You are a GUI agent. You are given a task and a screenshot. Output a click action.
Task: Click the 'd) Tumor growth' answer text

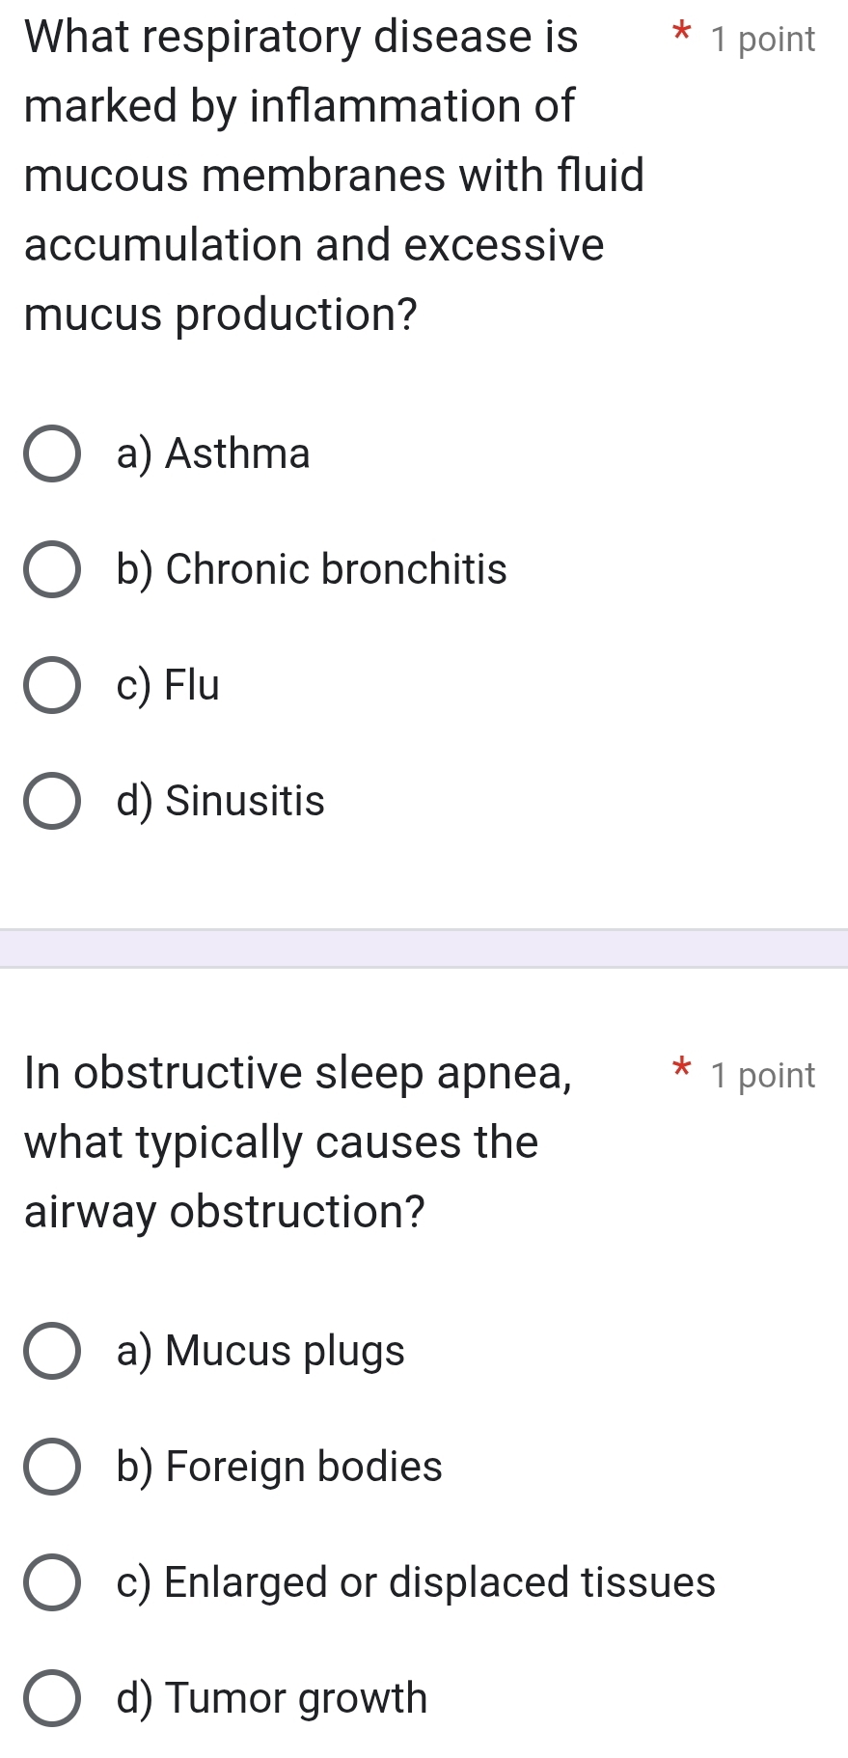272,1698
